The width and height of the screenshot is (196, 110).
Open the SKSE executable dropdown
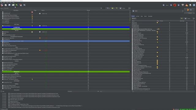158,11
